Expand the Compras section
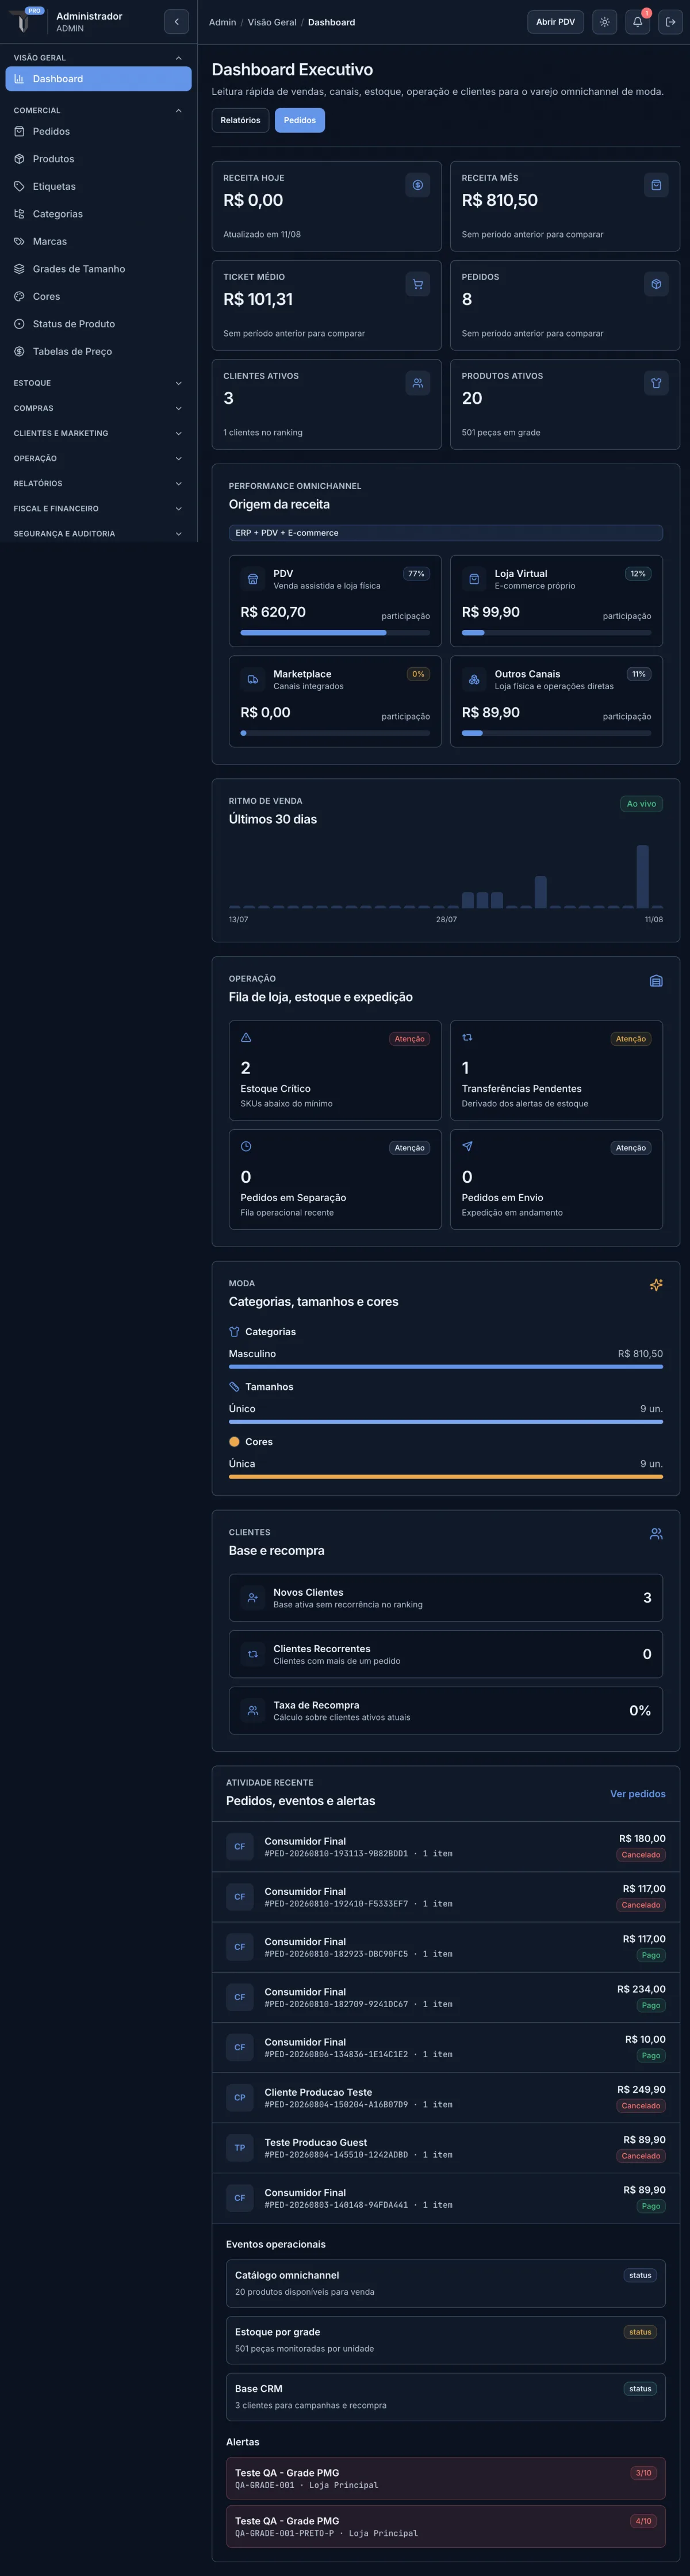 point(98,408)
